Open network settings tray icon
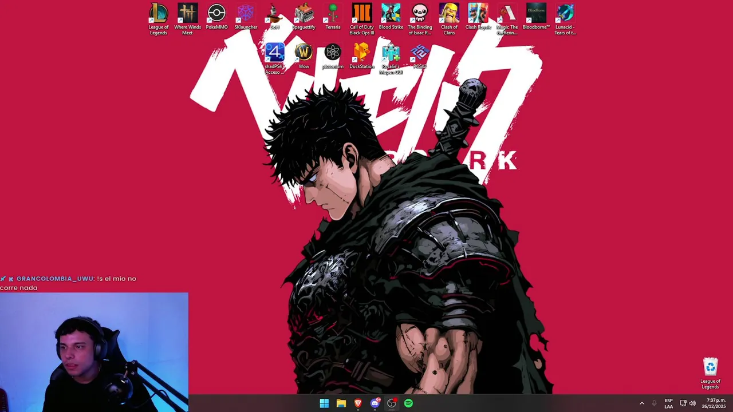The height and width of the screenshot is (412, 733). click(x=683, y=403)
